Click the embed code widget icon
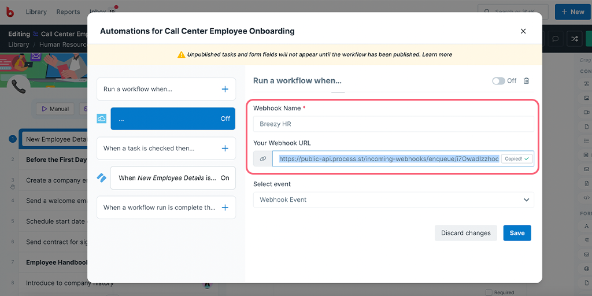Image resolution: width=592 pixels, height=296 pixels. point(586,198)
